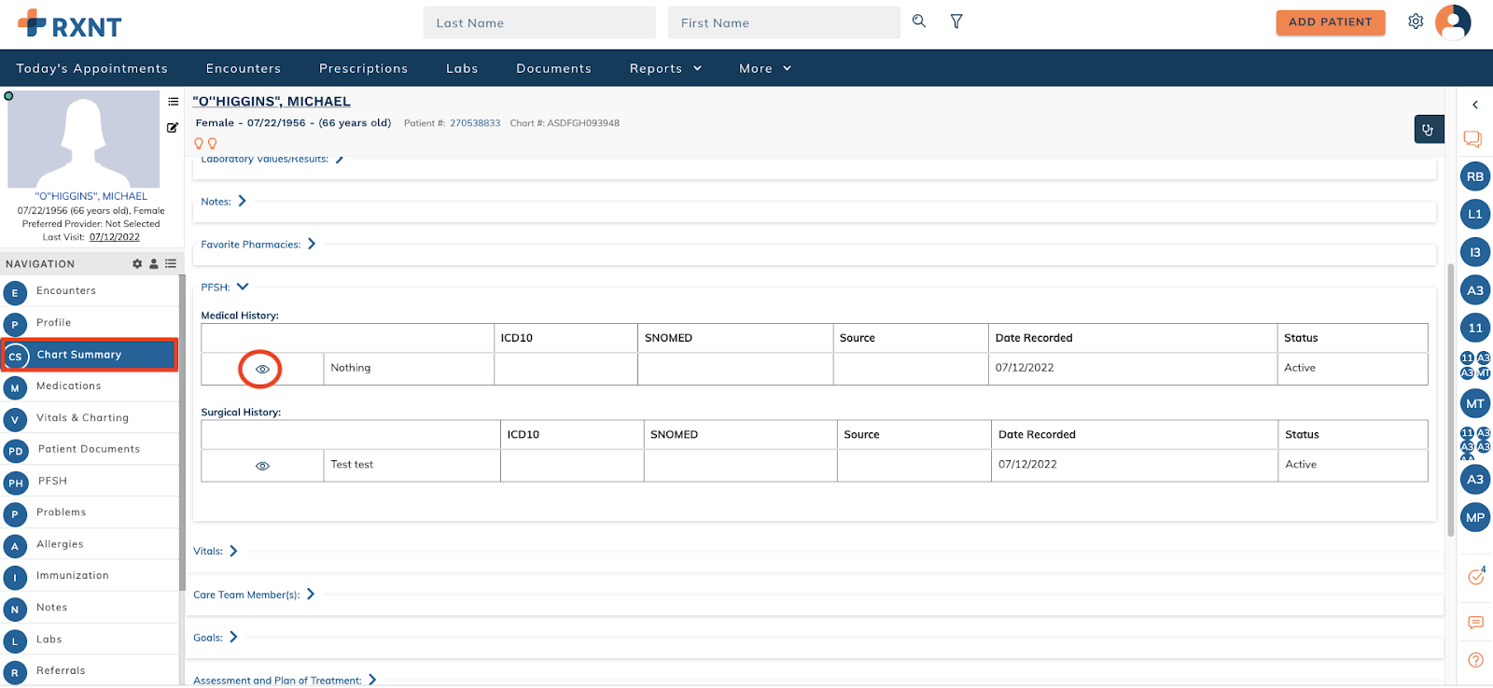
Task: Click the stethoscope button beside patient header
Action: tap(1429, 130)
